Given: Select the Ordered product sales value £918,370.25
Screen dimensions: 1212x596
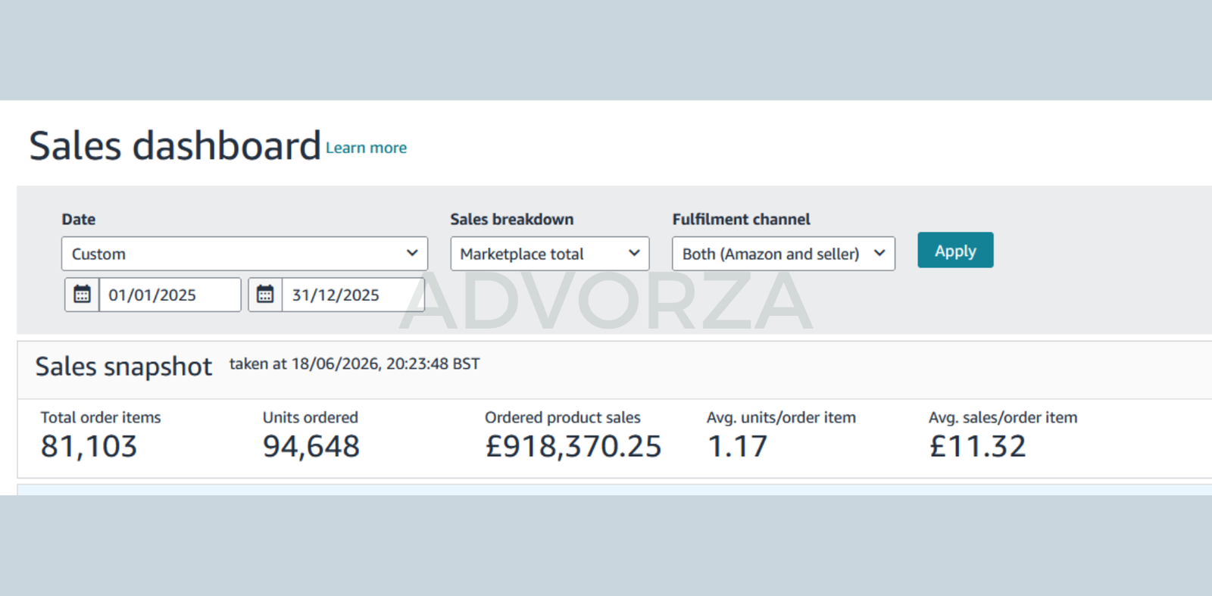Looking at the screenshot, I should [x=573, y=446].
